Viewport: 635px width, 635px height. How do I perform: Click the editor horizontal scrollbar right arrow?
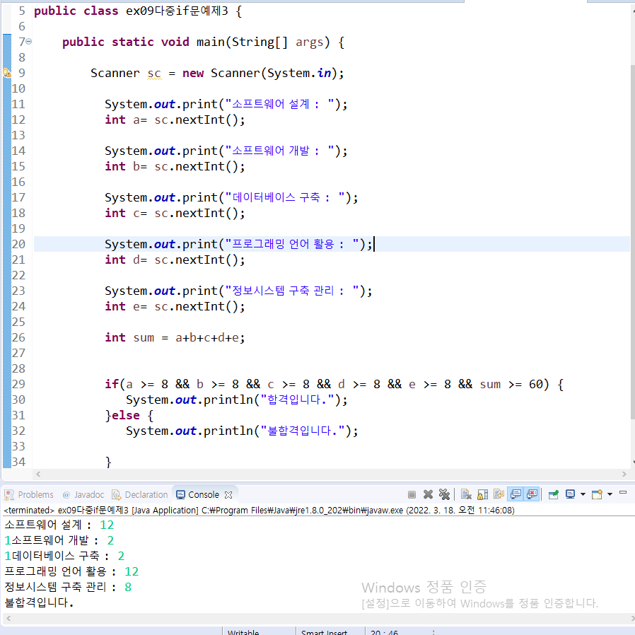click(x=624, y=474)
